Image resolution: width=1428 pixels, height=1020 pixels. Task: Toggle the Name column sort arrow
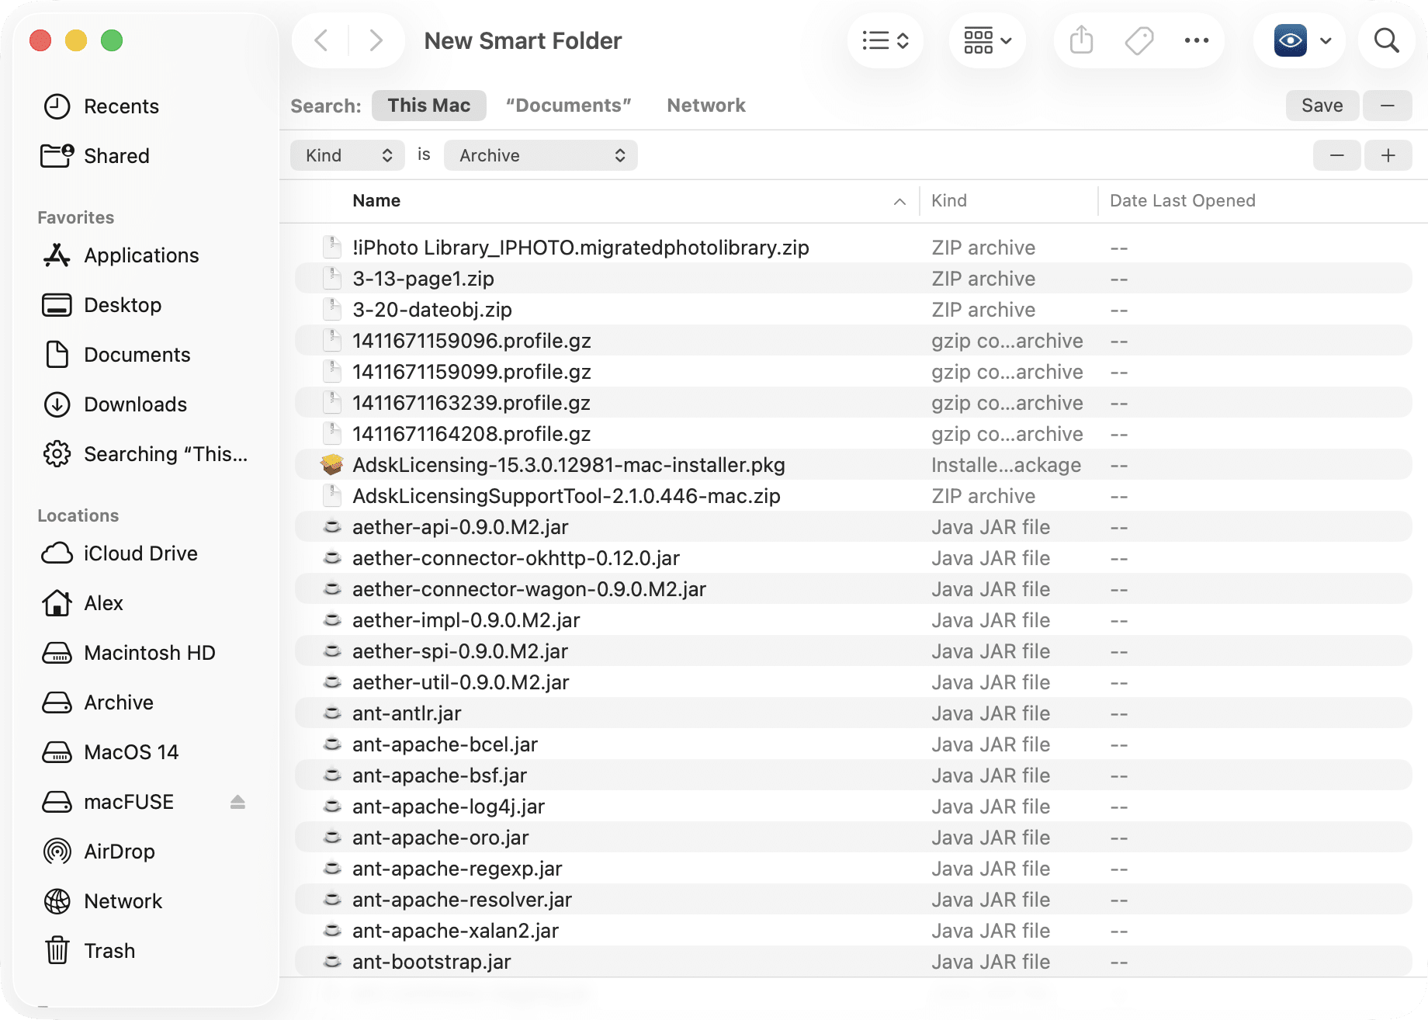click(x=899, y=202)
